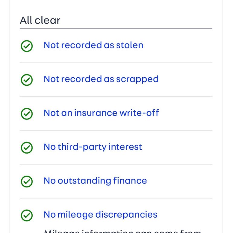
Task: Click the word discrepancies in sixth row
Action: click(126, 215)
